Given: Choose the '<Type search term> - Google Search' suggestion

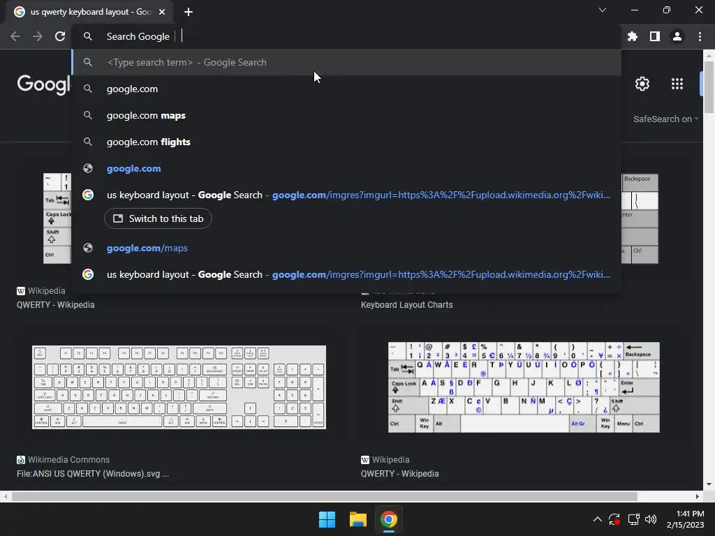Looking at the screenshot, I should pos(346,62).
